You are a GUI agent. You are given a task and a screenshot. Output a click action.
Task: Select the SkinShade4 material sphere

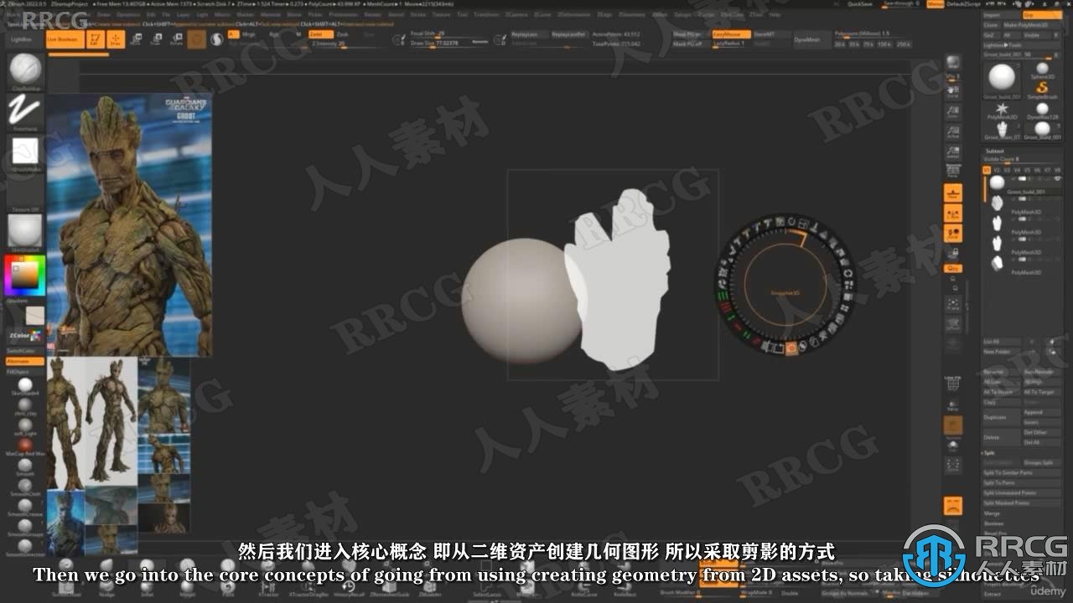(25, 385)
